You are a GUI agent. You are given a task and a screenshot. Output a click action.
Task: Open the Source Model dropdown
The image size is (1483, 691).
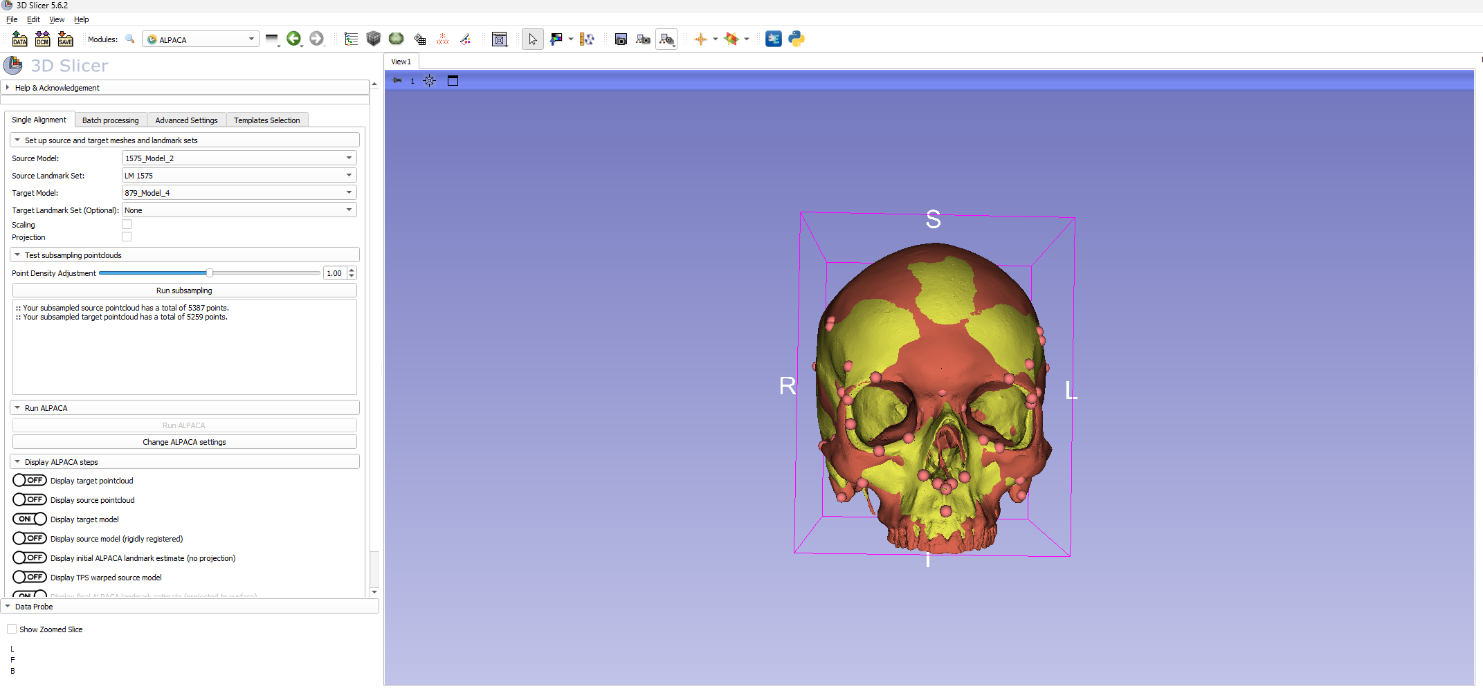[239, 158]
